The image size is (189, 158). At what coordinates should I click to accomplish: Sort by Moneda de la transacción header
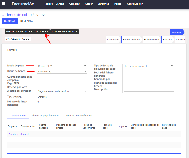pos(145,126)
